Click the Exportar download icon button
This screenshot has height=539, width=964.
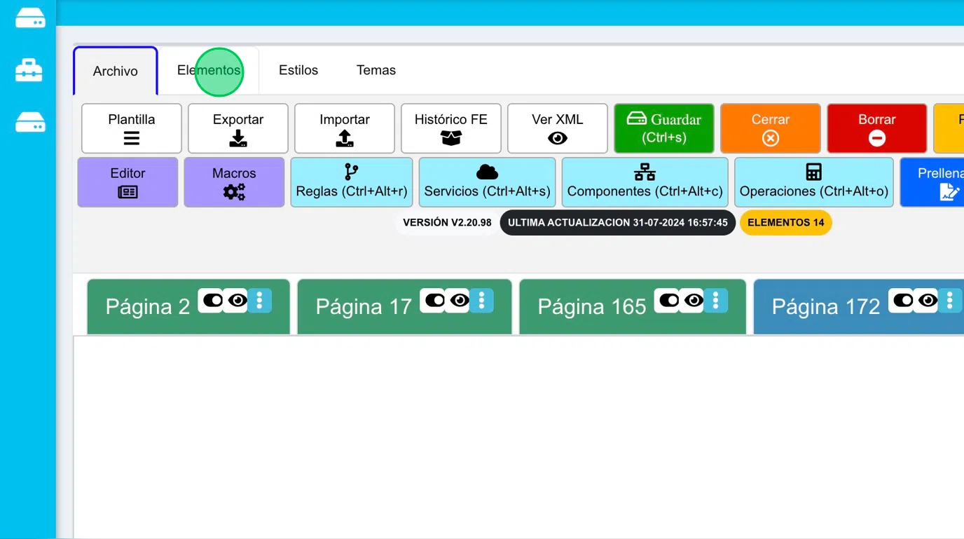pos(238,129)
